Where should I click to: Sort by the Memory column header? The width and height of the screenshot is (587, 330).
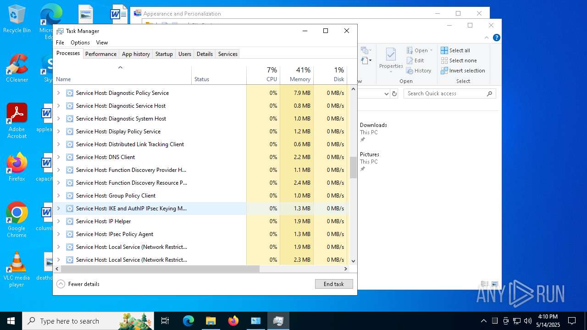click(x=297, y=75)
